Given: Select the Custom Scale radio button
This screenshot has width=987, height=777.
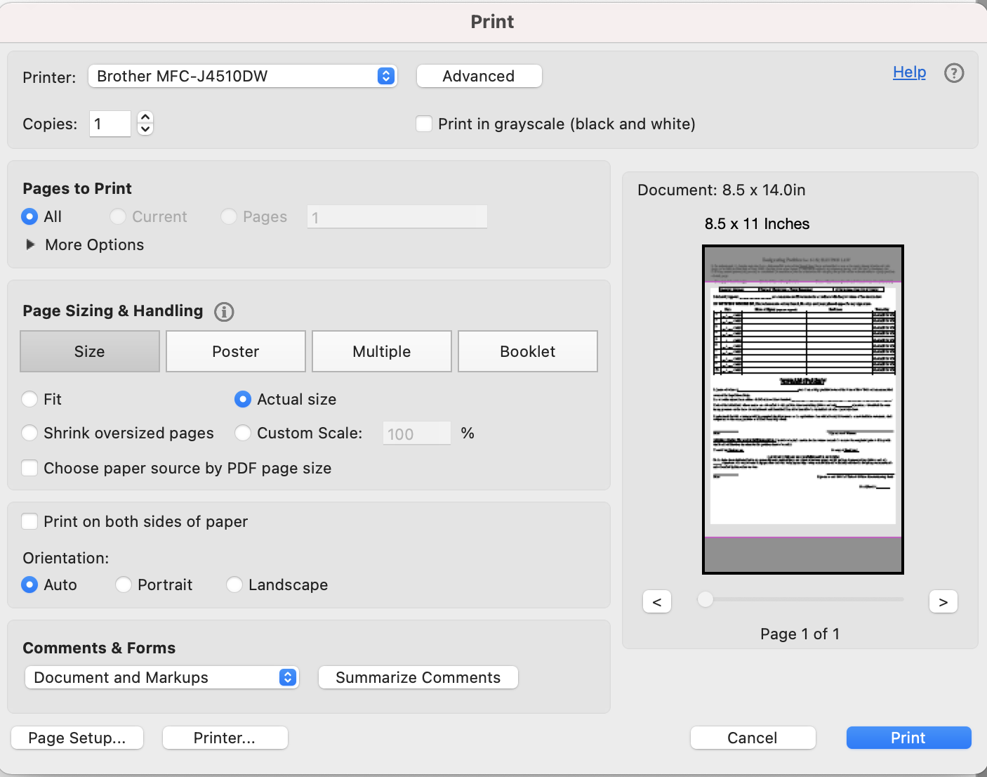Looking at the screenshot, I should coord(243,433).
